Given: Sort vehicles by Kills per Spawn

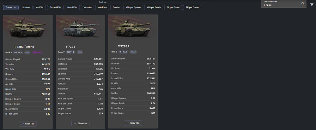Looking at the screenshot, I should pyautogui.click(x=133, y=8).
